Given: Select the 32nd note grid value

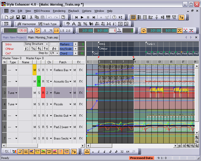Looking at the screenshot, I should pyautogui.click(x=122, y=151).
